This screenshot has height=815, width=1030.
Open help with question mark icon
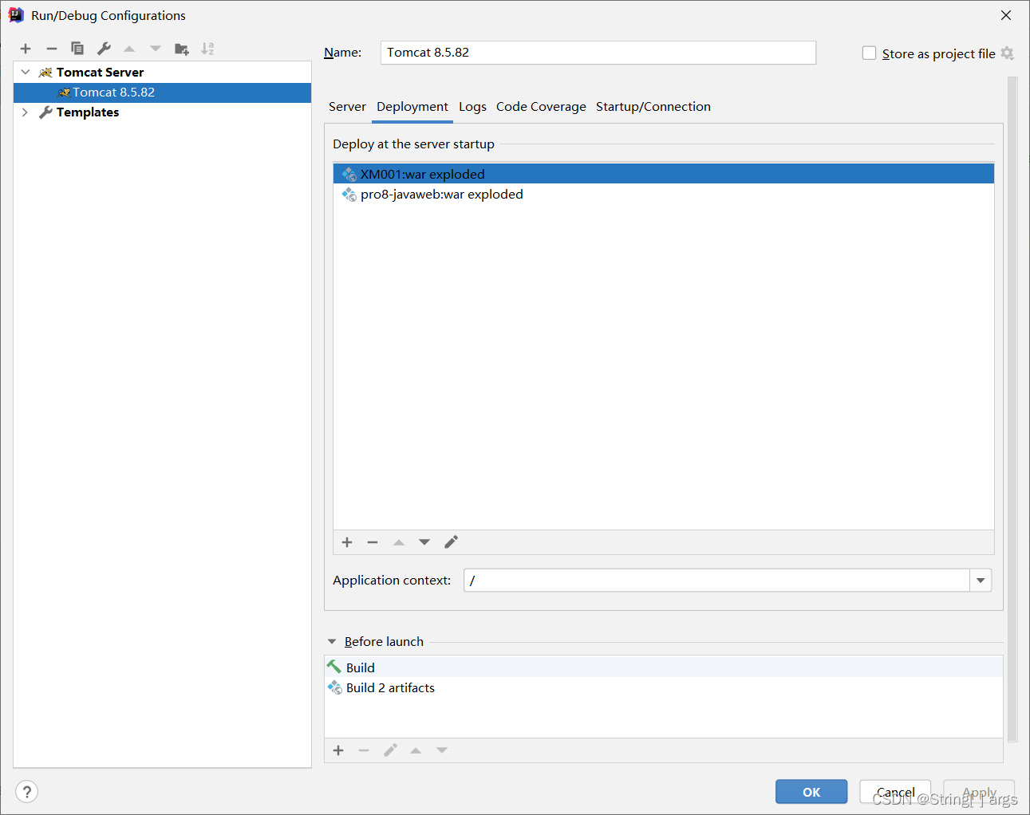click(26, 792)
